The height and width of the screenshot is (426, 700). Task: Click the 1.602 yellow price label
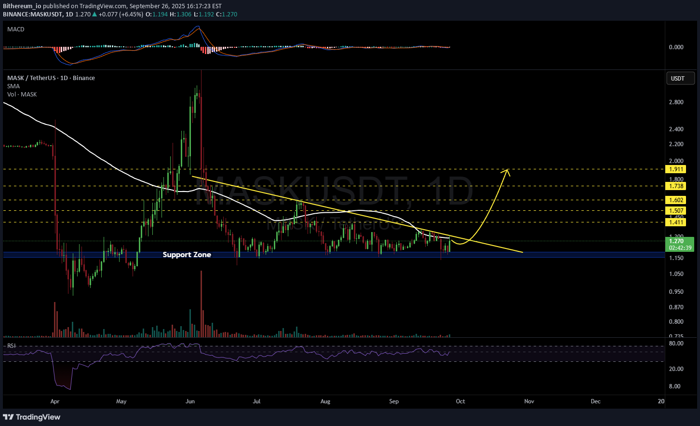point(676,200)
